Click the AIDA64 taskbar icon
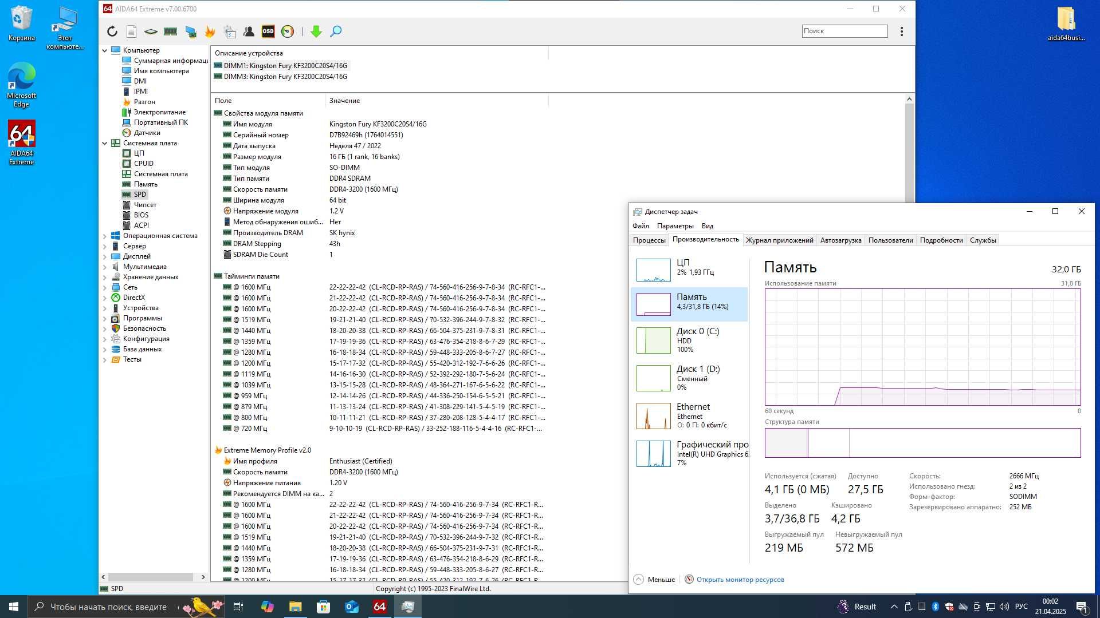Image resolution: width=1100 pixels, height=618 pixels. 379,607
